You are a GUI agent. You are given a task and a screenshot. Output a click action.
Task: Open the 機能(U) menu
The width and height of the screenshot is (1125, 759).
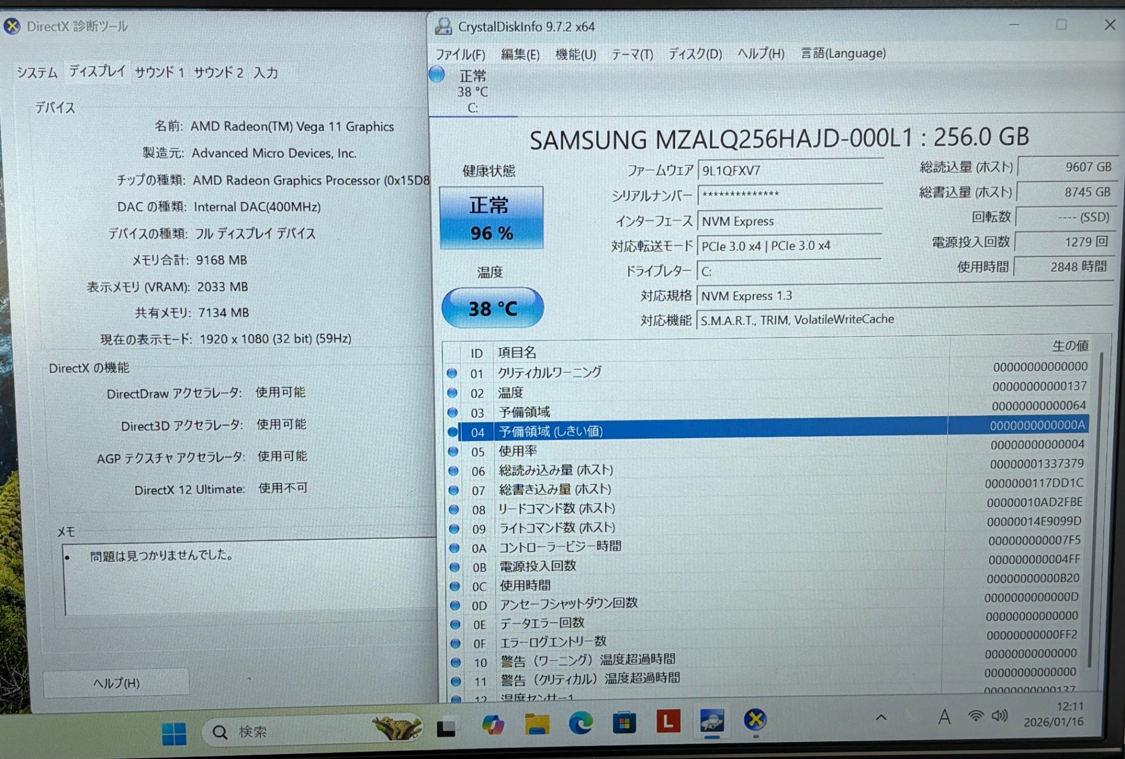pyautogui.click(x=575, y=54)
